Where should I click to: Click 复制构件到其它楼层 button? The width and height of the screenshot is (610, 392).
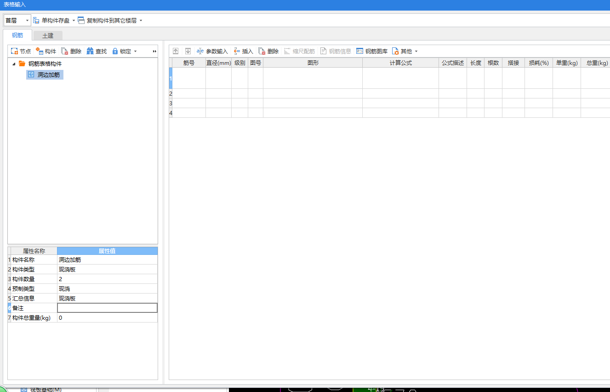tap(108, 20)
